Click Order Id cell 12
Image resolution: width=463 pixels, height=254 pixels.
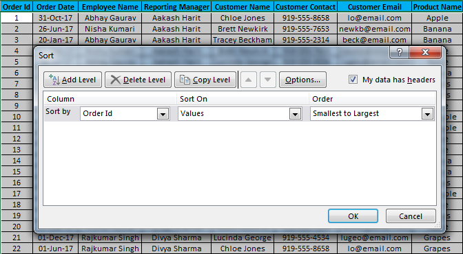click(17, 139)
